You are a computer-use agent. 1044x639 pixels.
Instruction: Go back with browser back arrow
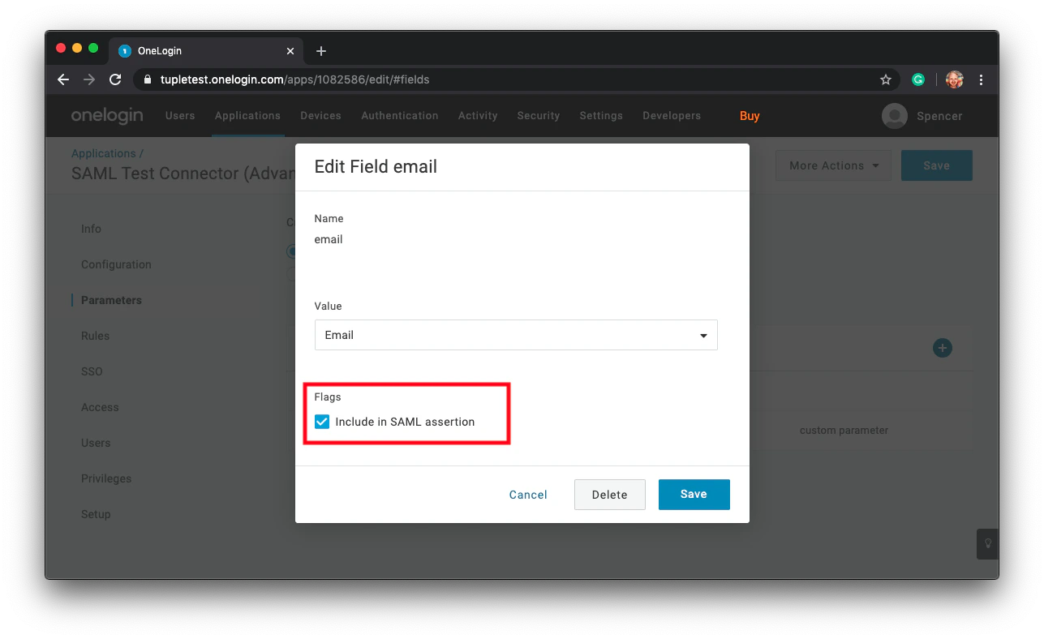(63, 79)
